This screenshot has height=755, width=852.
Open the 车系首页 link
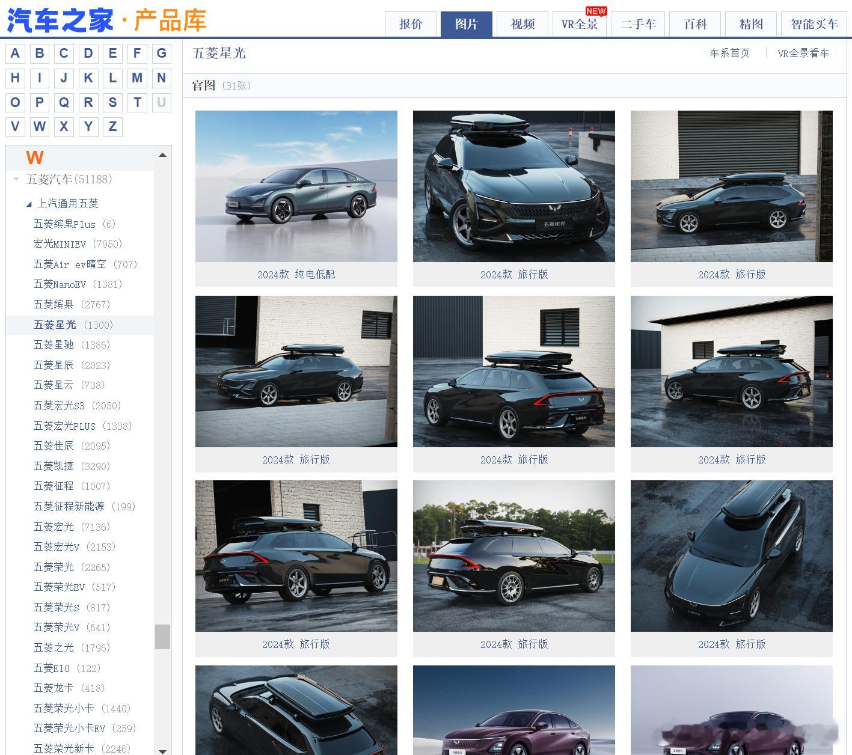(x=729, y=53)
